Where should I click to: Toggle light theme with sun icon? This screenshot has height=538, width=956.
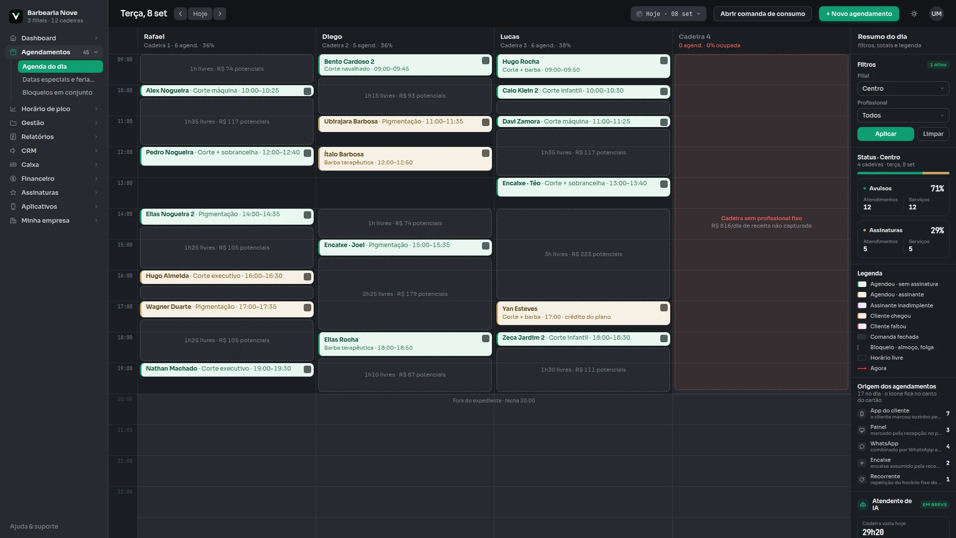click(914, 14)
